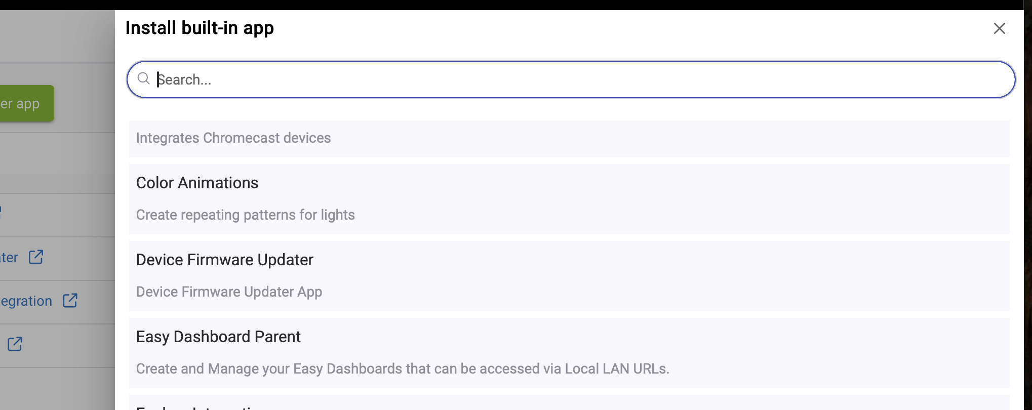1032x410 pixels.
Task: Click the 'Device Firmware Updater App' description text
Action: [229, 292]
